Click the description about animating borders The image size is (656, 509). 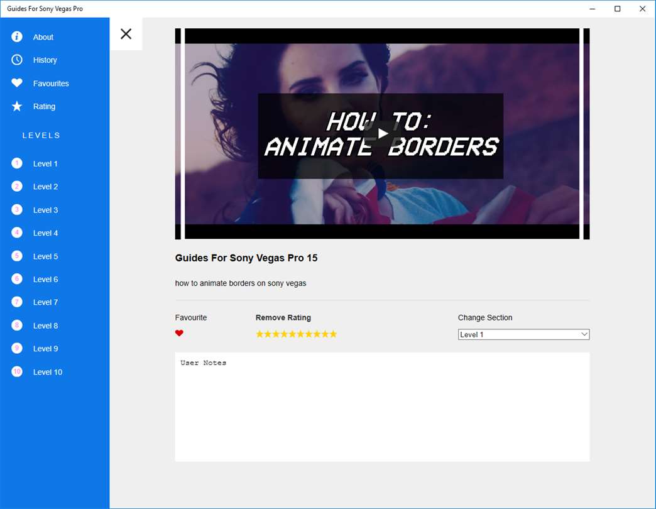[x=241, y=283]
